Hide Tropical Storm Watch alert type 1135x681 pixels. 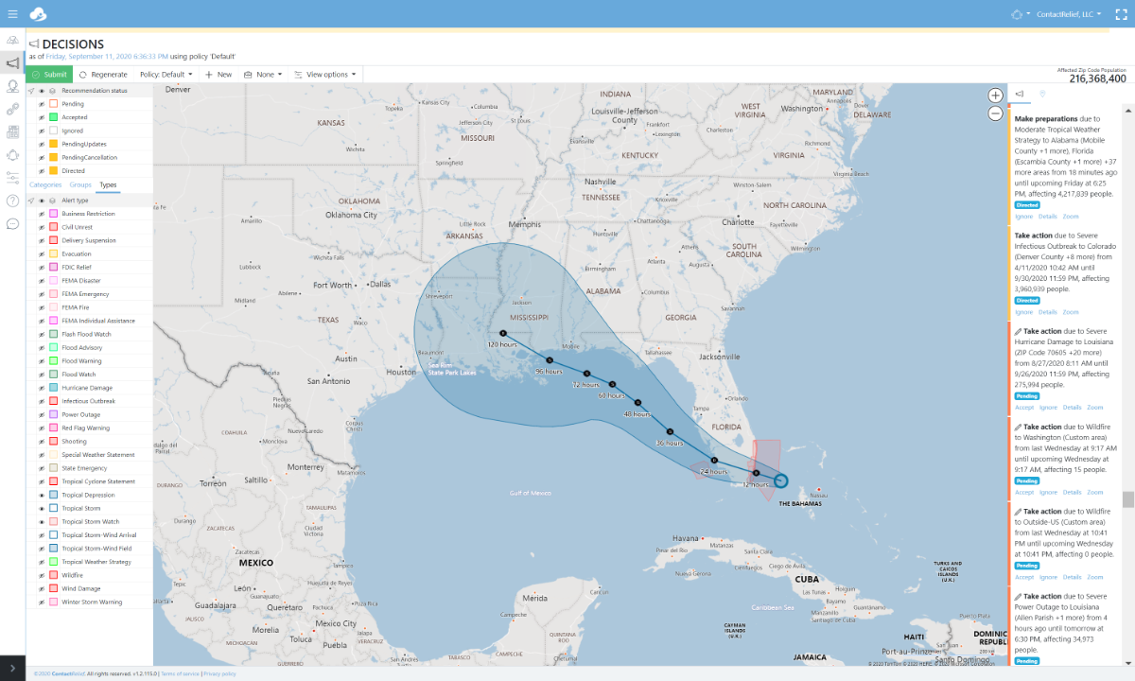41,522
